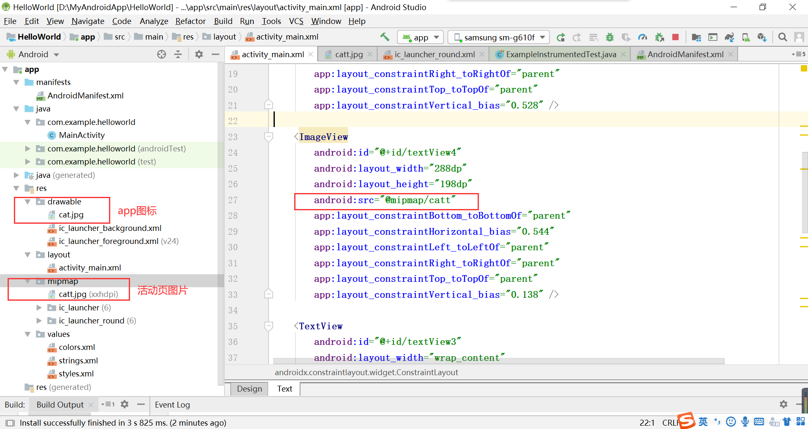Open the Build menu
The image size is (808, 429).
[x=223, y=21]
